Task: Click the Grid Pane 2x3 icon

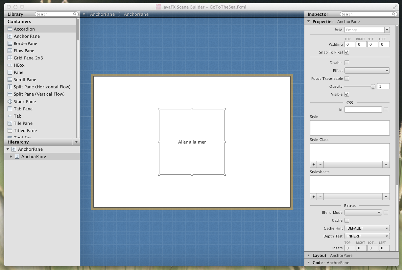Action: pyautogui.click(x=10, y=58)
